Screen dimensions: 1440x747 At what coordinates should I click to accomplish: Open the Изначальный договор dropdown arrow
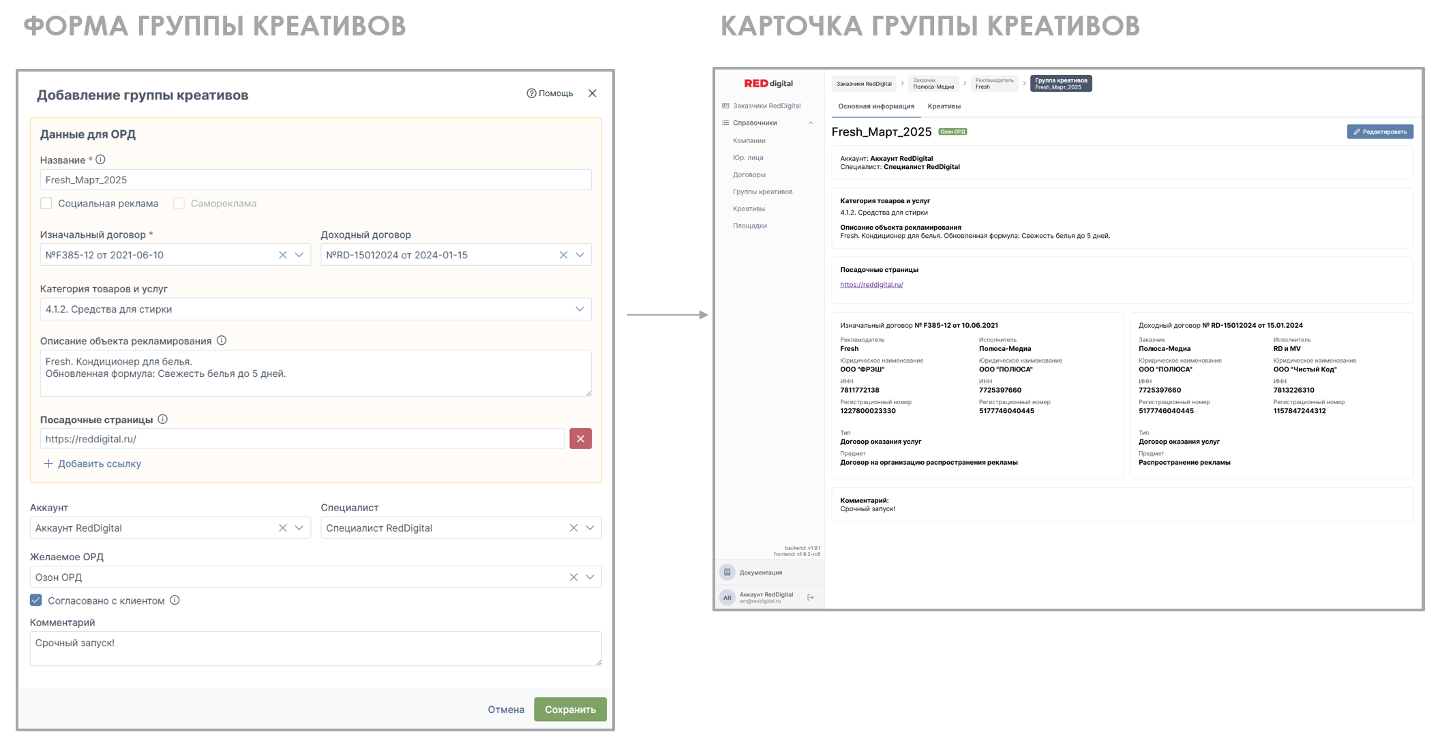click(x=299, y=255)
